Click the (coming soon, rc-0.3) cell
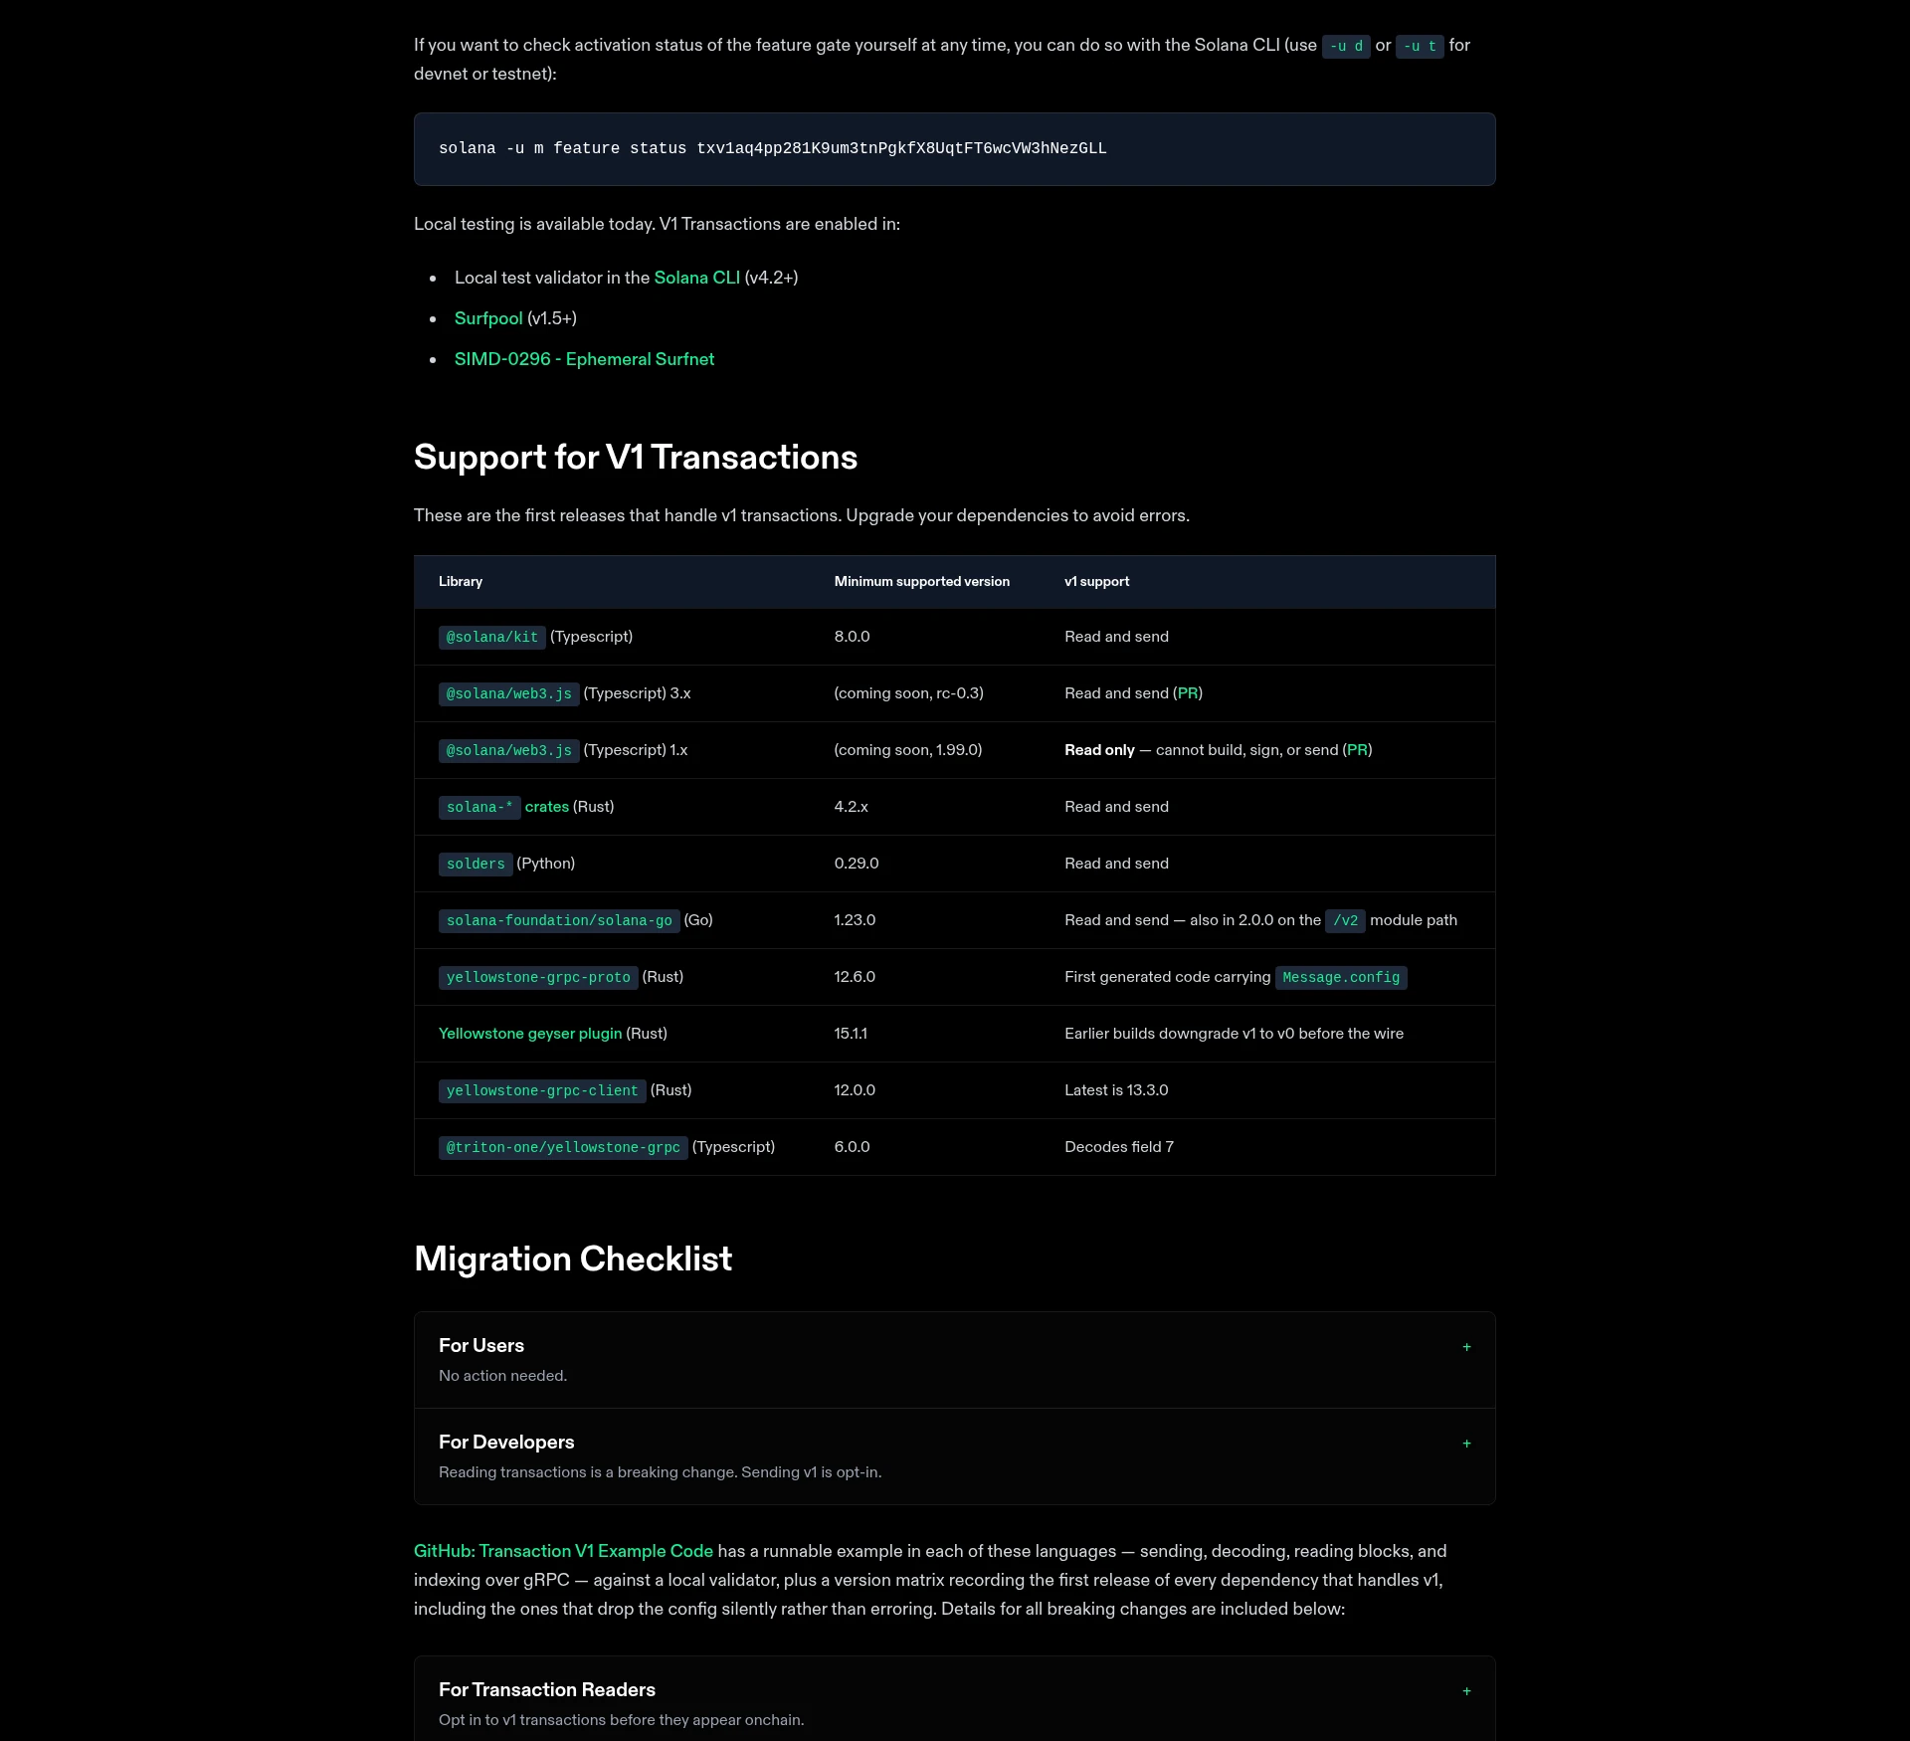Image resolution: width=1910 pixels, height=1741 pixels. click(x=908, y=693)
